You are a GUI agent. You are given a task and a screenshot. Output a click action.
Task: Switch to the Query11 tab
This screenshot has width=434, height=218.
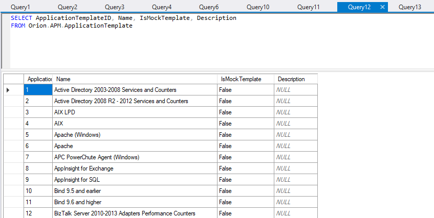pyautogui.click(x=308, y=7)
